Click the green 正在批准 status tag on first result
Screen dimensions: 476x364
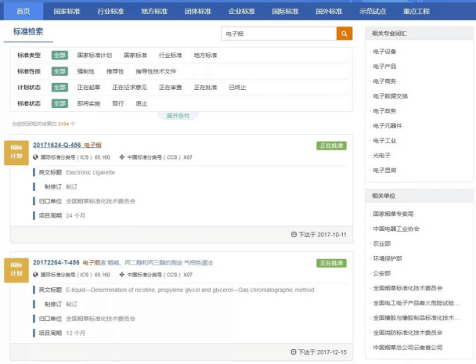331,146
